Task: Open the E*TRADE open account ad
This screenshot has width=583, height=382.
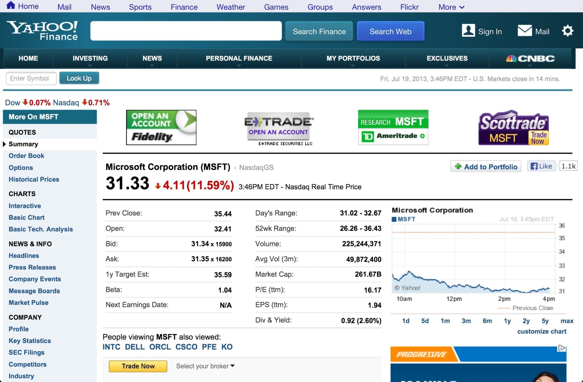Action: coord(279,128)
